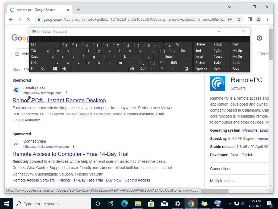
Task: Open Google quick settings gear
Action: pos(259,38)
